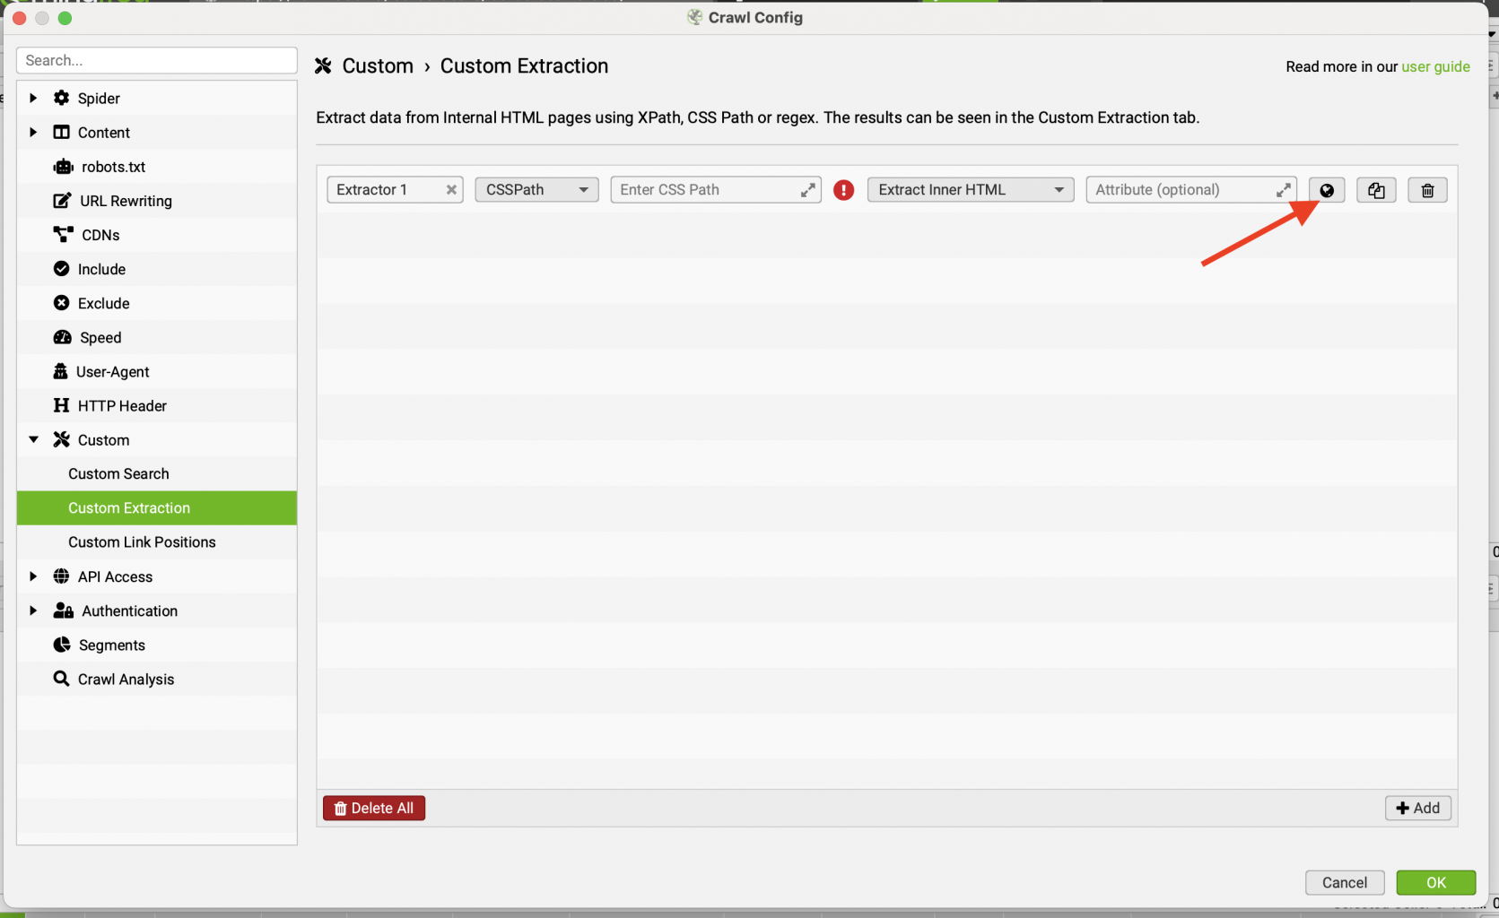Viewport: 1499px width, 918px height.
Task: Open the Spider settings gear icon
Action: (x=61, y=98)
